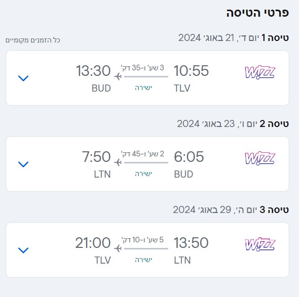The height and width of the screenshot is (297, 299).
Task: Click the airplane icon on TLV–BUD flight
Action: pyautogui.click(x=118, y=76)
